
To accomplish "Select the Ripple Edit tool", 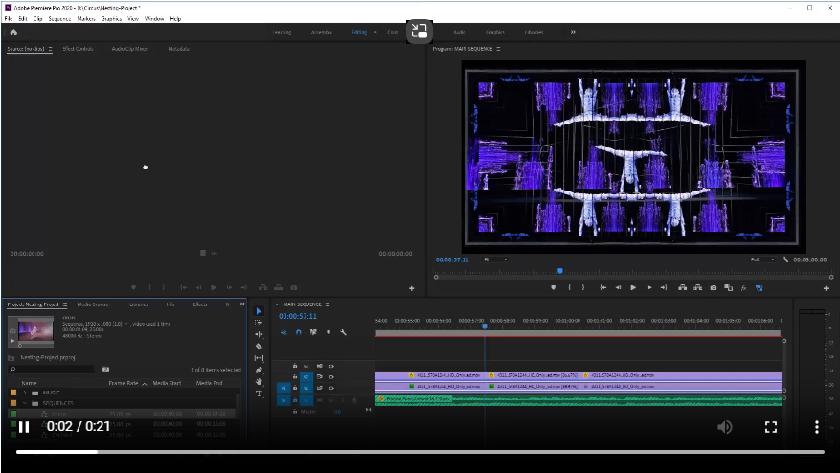I will 259,334.
